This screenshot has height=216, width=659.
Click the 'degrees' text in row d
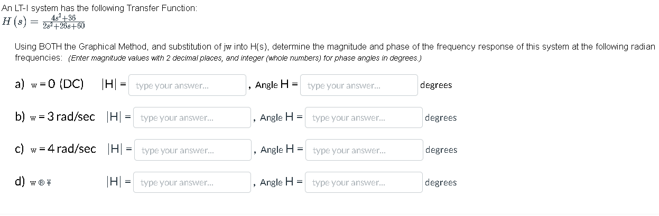(x=441, y=183)
